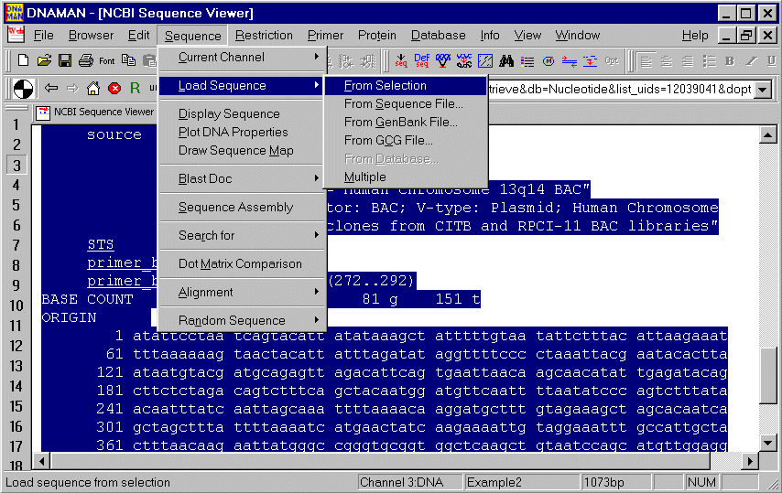
Task: Click the dot matrix comparison icon
Action: pyautogui.click(x=484, y=60)
